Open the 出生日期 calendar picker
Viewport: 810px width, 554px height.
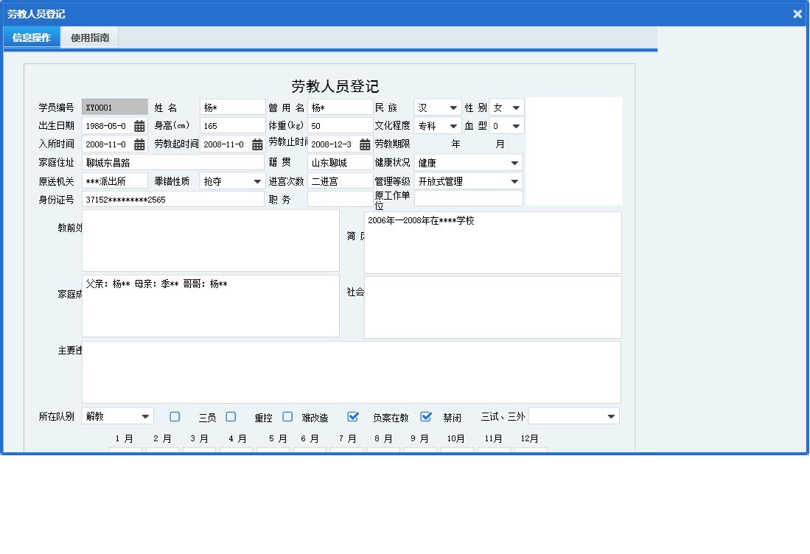tap(139, 126)
